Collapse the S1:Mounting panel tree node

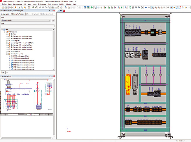click(7, 54)
